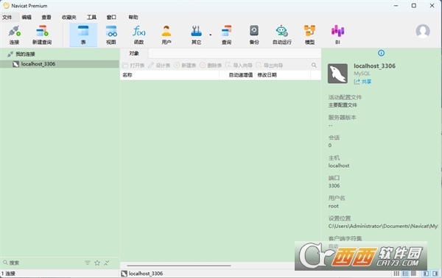Open the Edit (编辑) menu
This screenshot has height=278, width=442.
[27, 17]
